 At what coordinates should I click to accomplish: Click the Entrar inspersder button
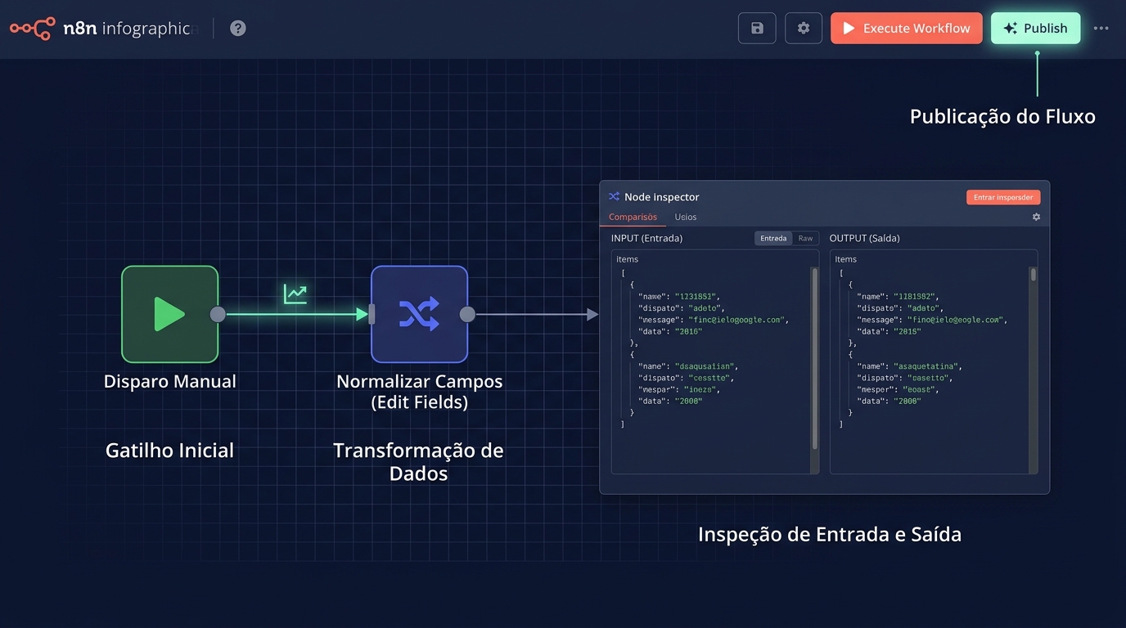pos(1002,197)
